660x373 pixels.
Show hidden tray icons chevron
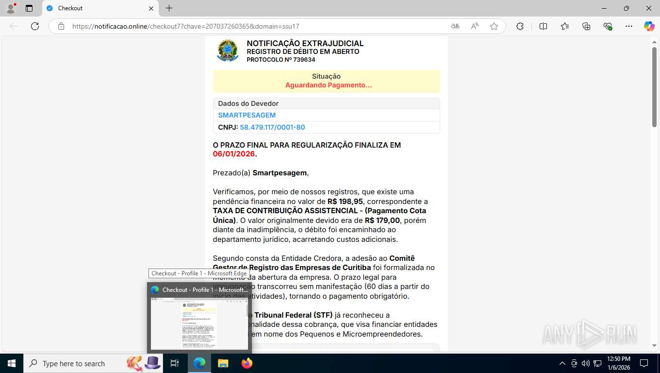click(x=562, y=363)
